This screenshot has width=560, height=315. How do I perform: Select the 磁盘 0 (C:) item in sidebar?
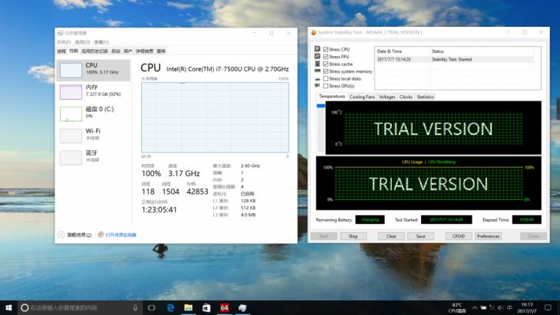pyautogui.click(x=94, y=113)
